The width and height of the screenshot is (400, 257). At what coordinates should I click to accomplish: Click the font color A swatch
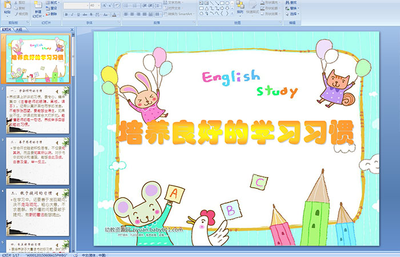[114, 14]
